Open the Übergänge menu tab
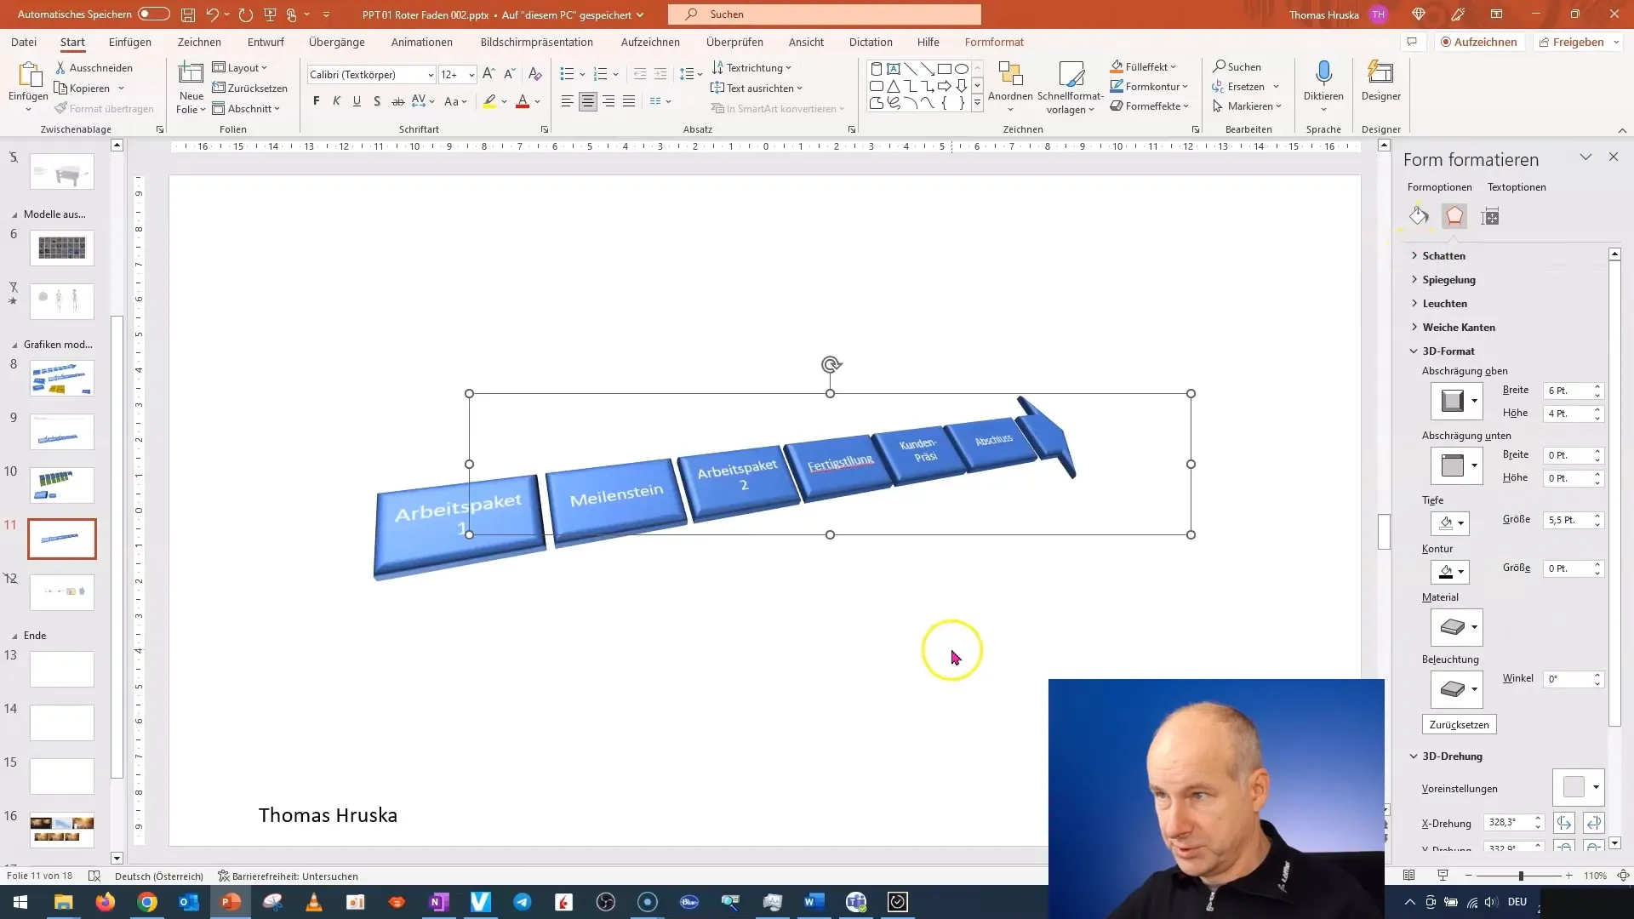This screenshot has height=919, width=1634. 337,42
